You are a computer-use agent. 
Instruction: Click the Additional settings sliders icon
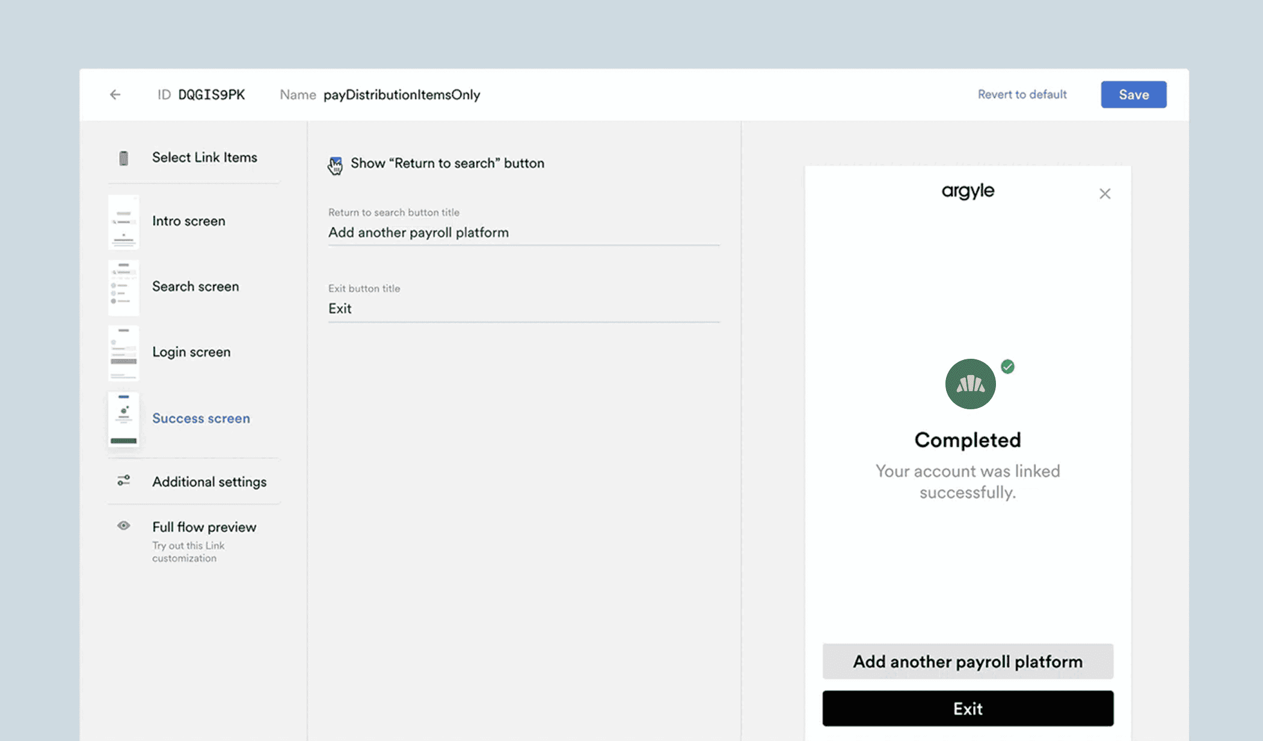(x=123, y=481)
